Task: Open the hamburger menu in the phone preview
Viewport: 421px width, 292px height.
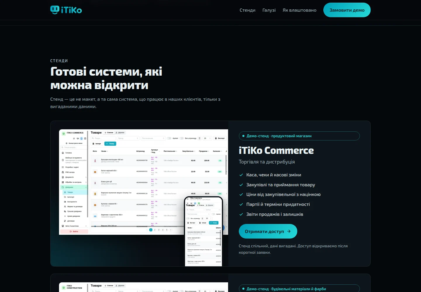Action: coord(187,199)
